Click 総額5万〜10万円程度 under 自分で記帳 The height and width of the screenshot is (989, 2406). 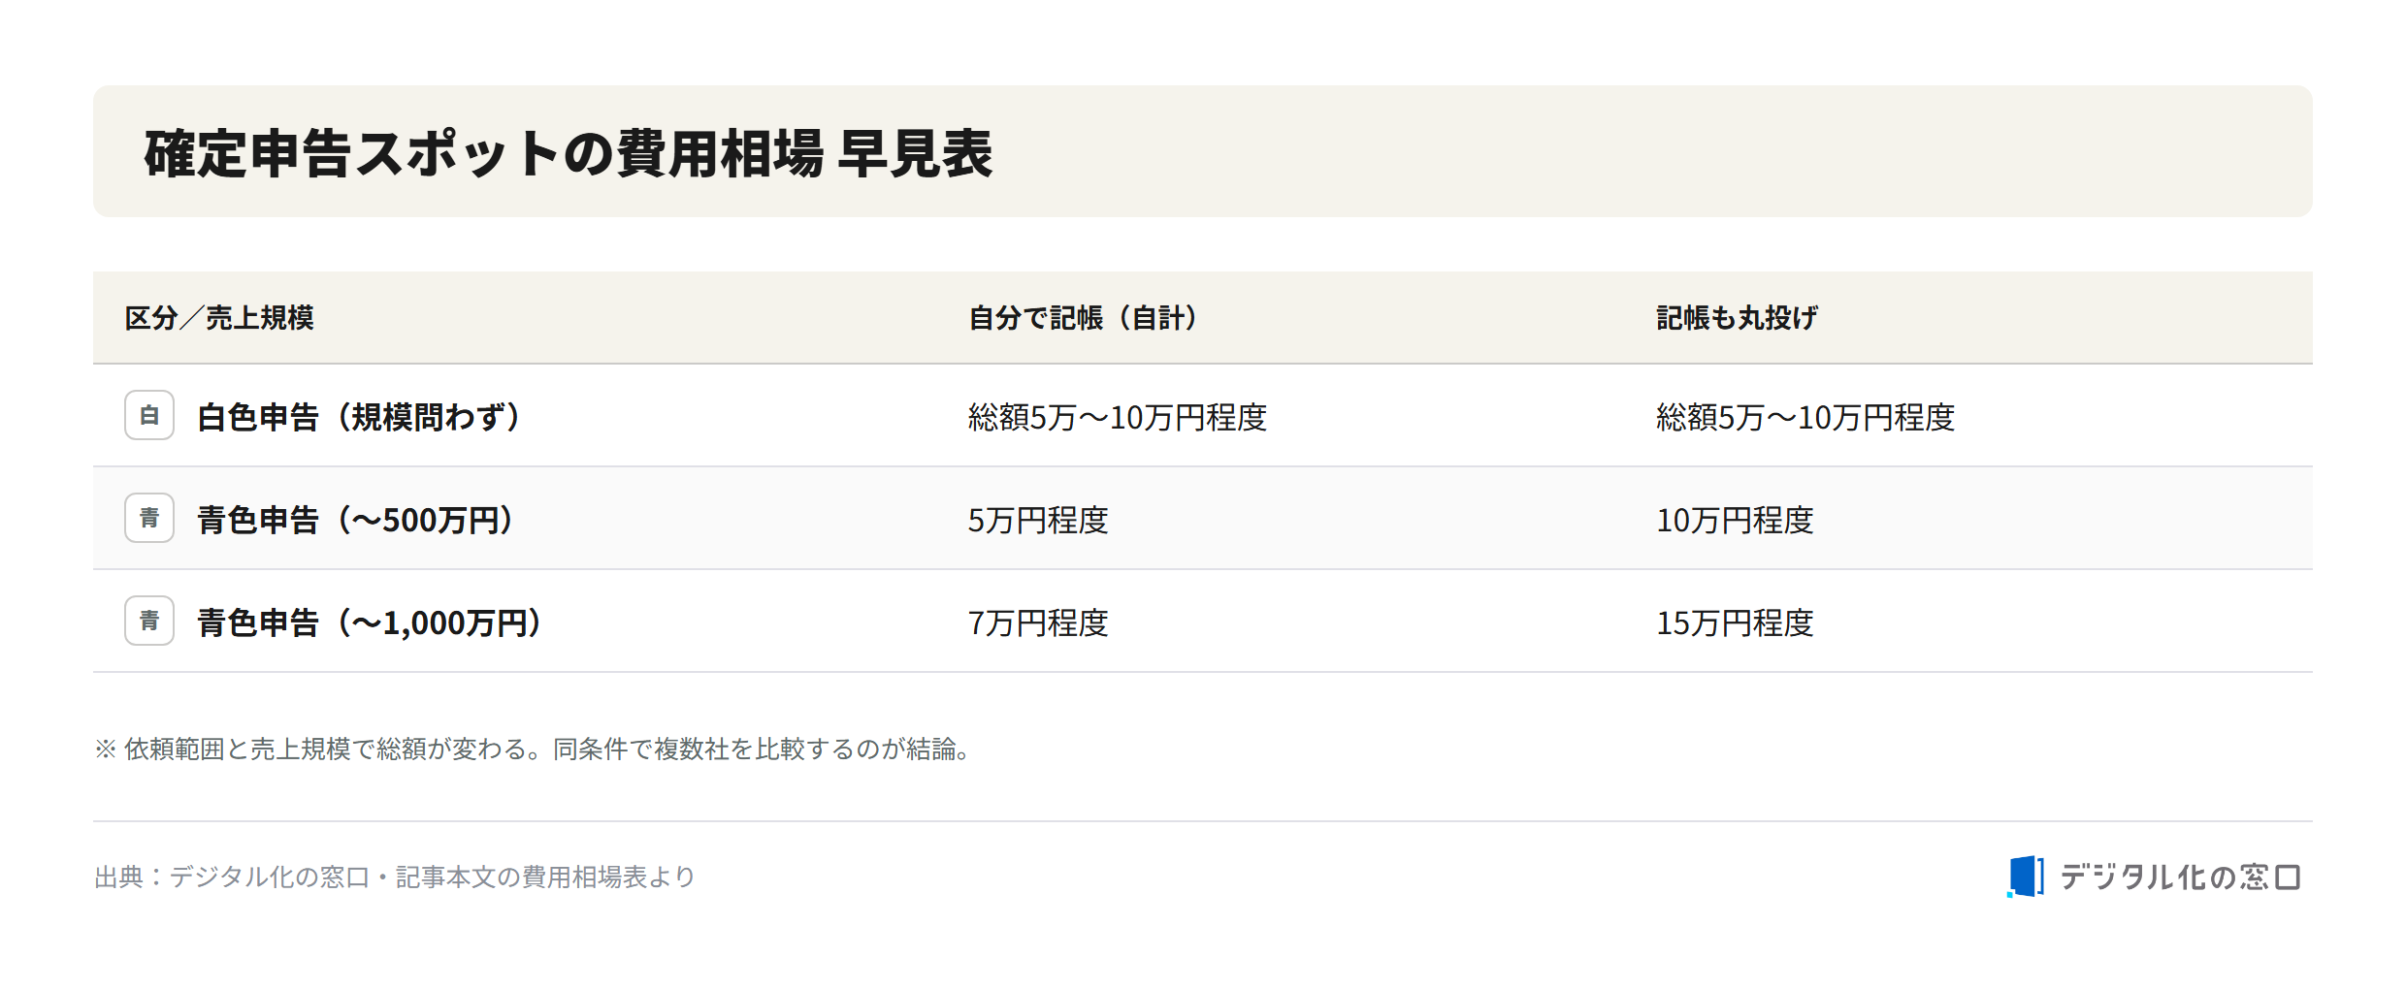point(1118,418)
